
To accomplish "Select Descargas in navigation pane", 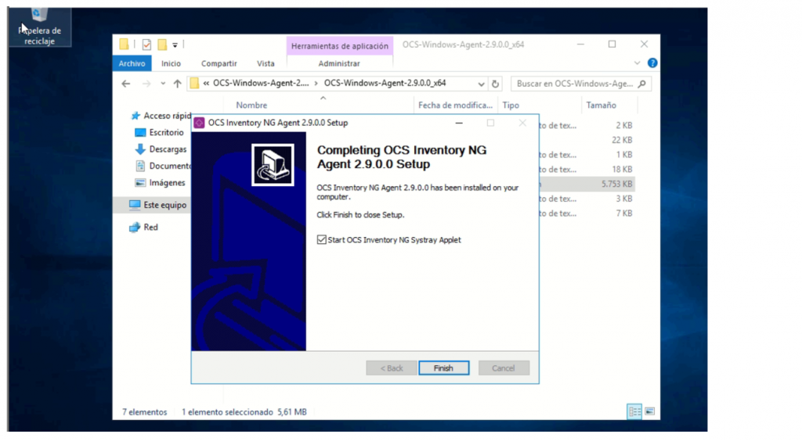I will tap(161, 149).
